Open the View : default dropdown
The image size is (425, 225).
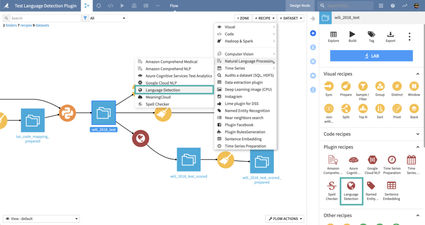pos(41,219)
